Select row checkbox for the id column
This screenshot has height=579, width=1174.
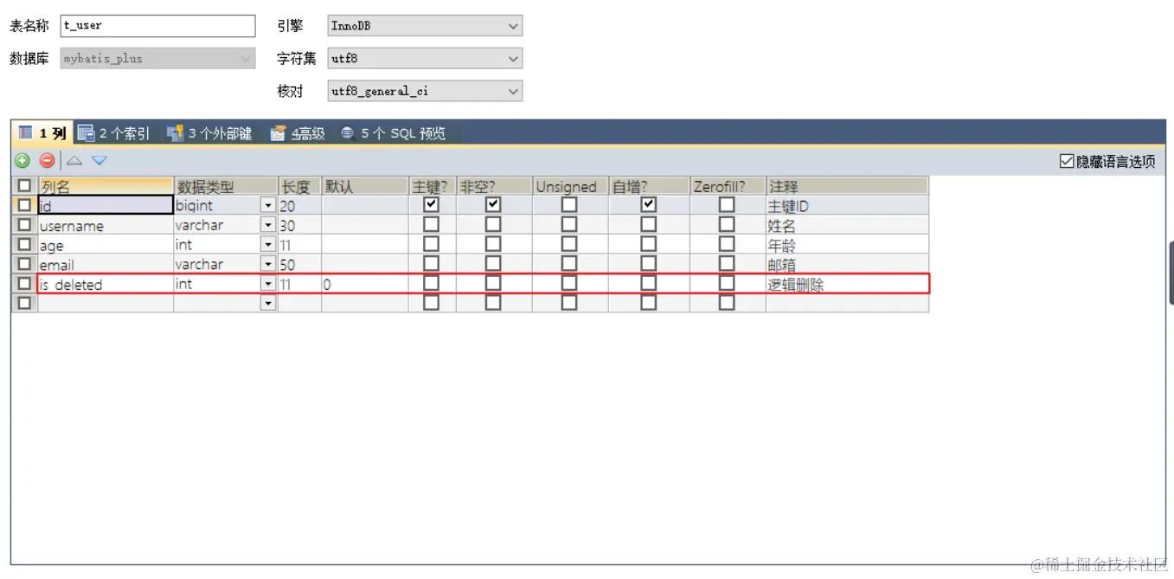click(24, 205)
